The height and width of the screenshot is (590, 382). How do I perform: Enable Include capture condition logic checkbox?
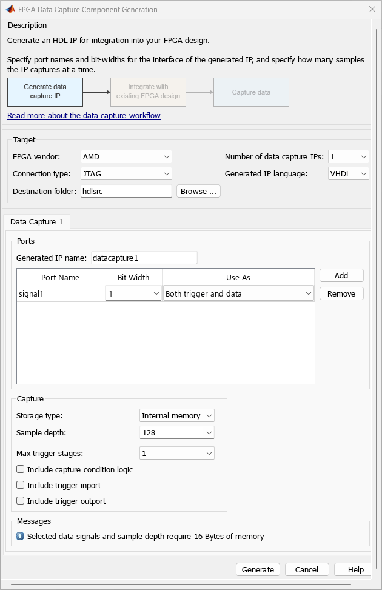[x=21, y=469]
